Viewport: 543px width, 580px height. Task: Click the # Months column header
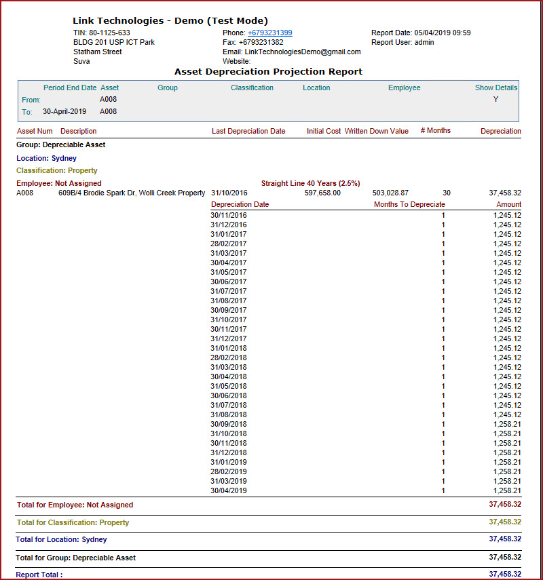tap(436, 130)
